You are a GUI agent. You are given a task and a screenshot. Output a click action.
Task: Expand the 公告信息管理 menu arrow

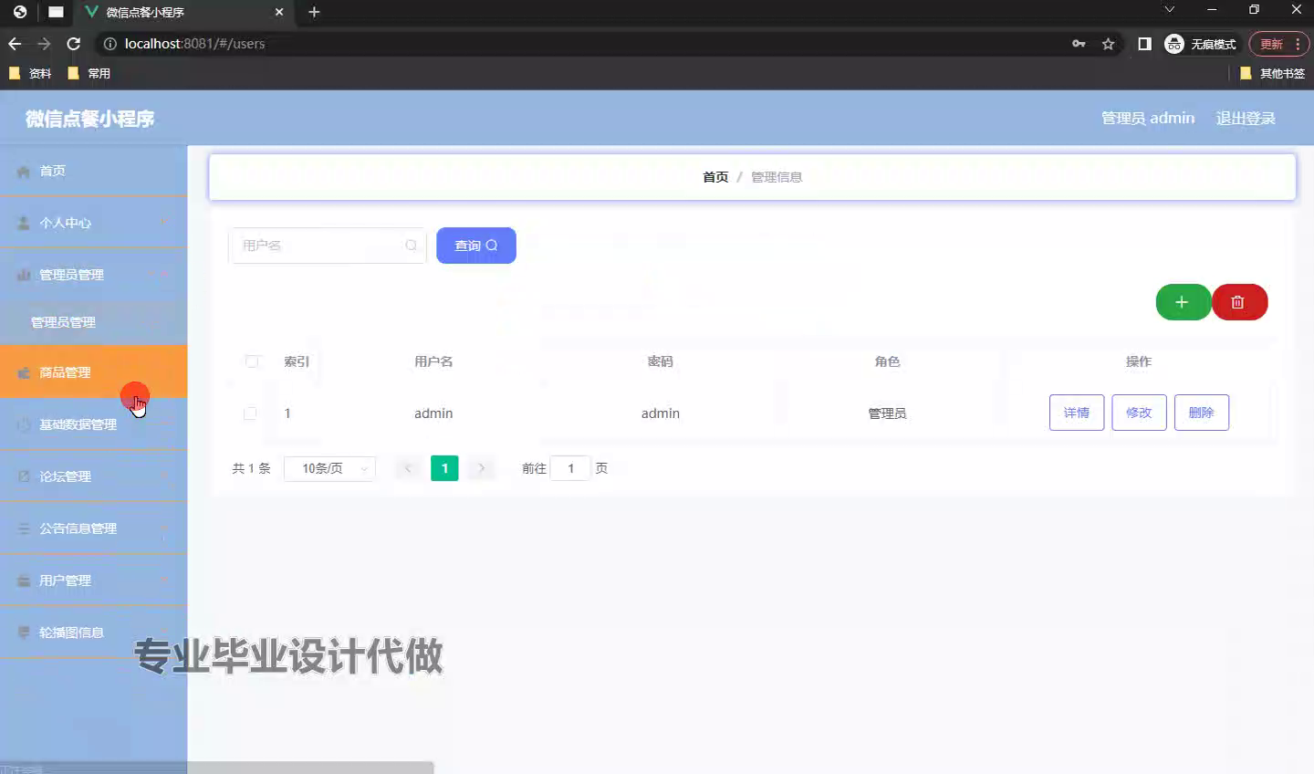164,528
